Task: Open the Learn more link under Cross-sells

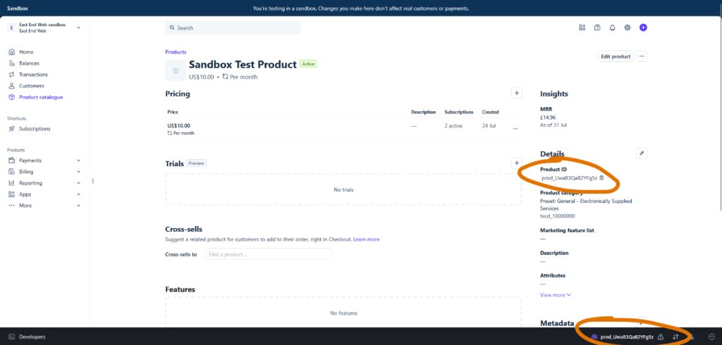Action: (x=367, y=239)
